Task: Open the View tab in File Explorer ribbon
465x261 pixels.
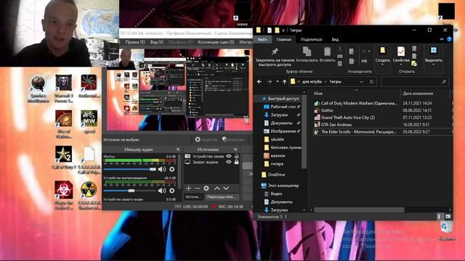Action: [335, 39]
